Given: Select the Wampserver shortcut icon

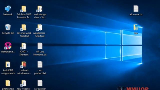Looking at the screenshot, I should pyautogui.click(x=8, y=46).
